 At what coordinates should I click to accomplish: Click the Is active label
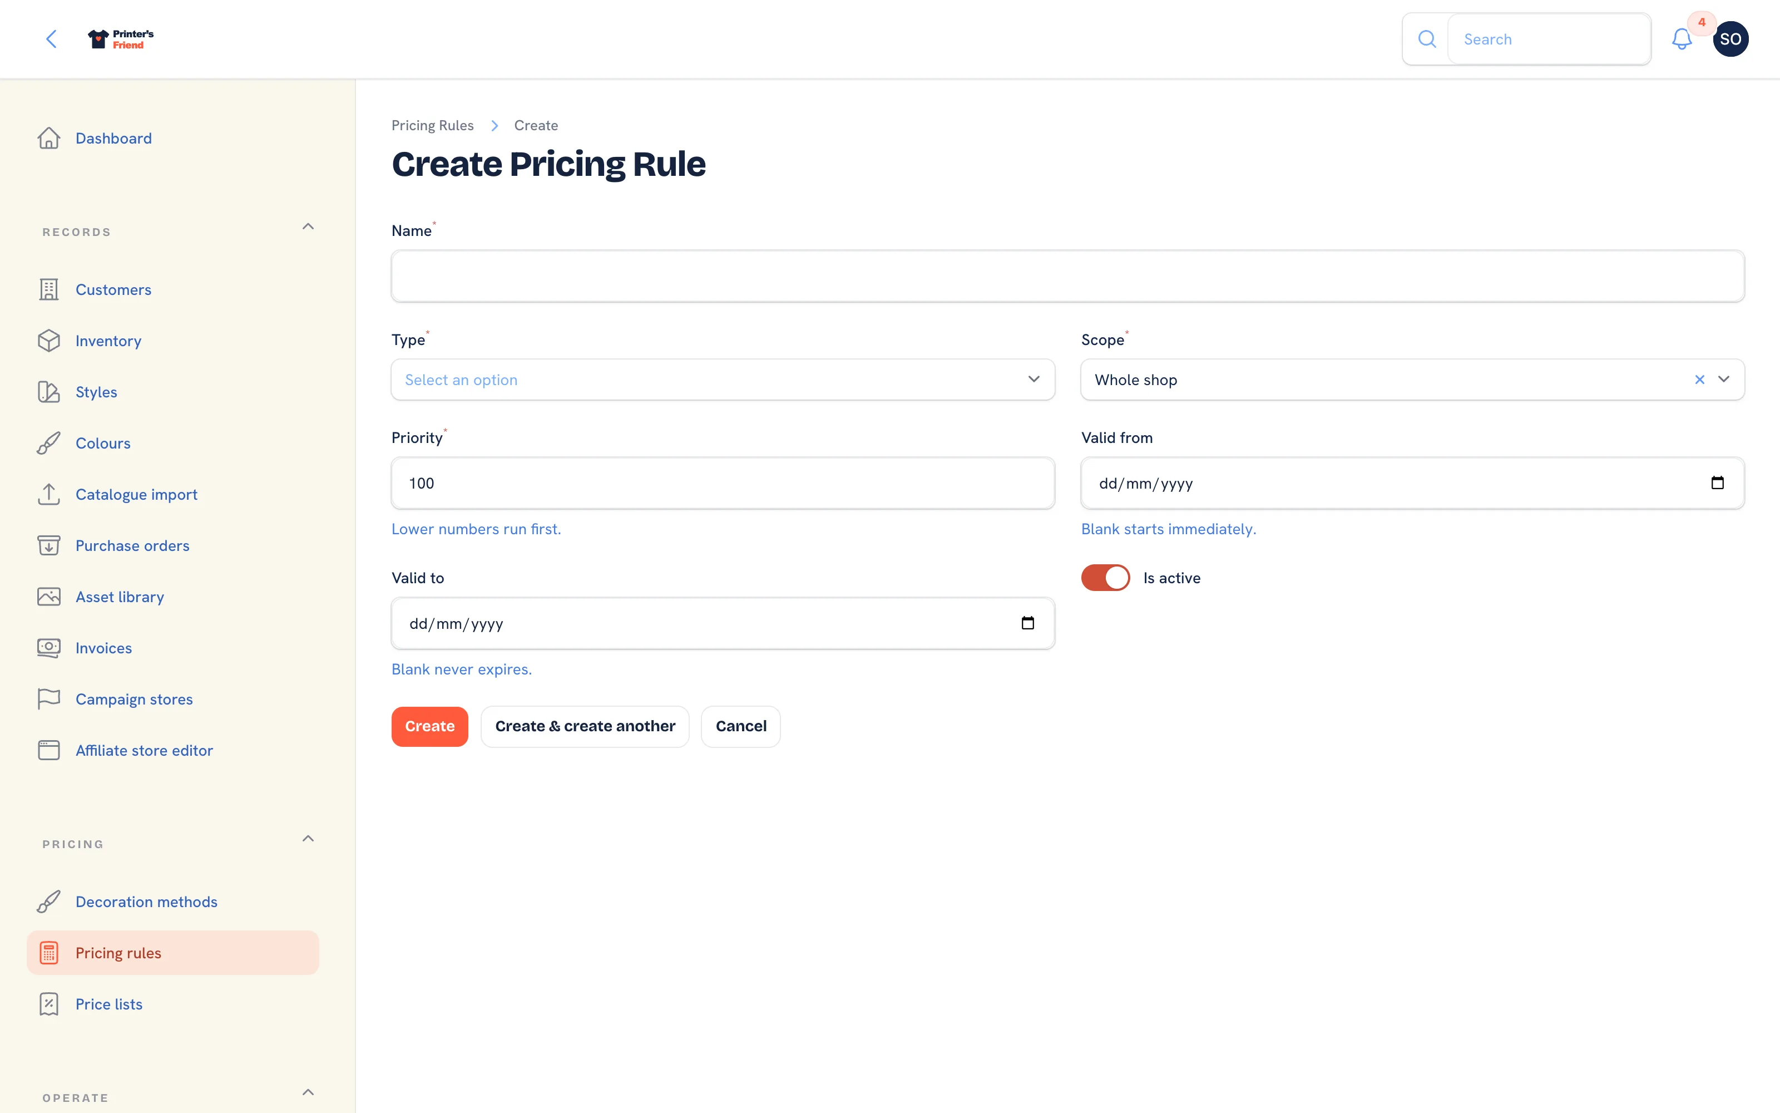click(1171, 578)
